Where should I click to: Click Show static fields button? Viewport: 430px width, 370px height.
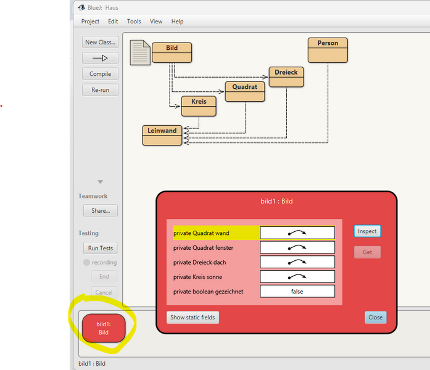(x=192, y=318)
